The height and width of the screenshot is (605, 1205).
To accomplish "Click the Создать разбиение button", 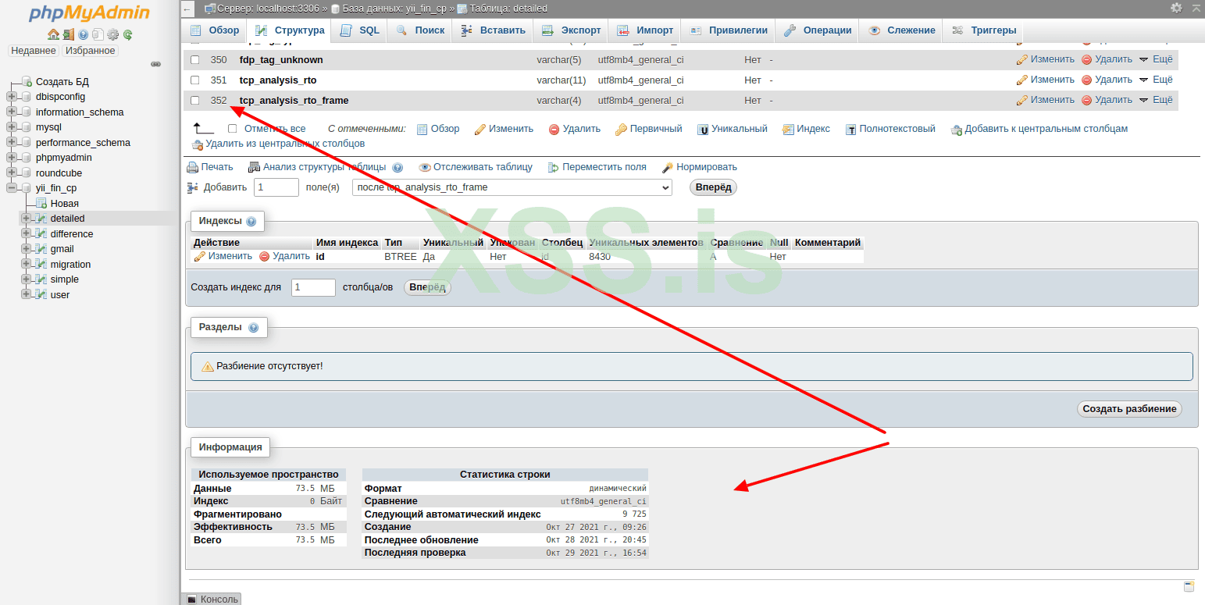I will 1129,409.
